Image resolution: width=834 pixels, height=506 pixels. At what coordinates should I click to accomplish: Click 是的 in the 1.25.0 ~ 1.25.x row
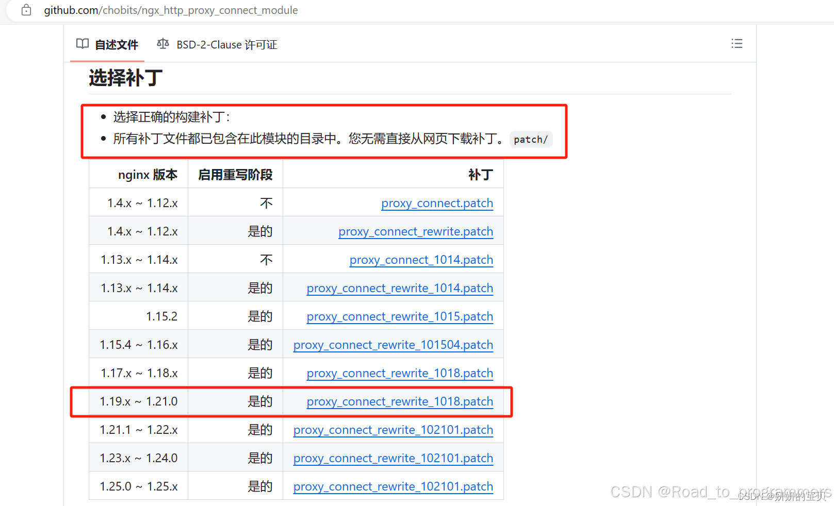(x=260, y=486)
